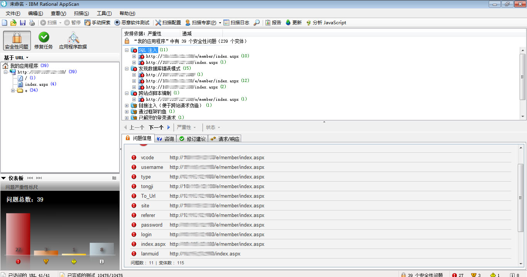Run 分析 JavaScript analysis
This screenshot has width=527, height=277.
(x=326, y=23)
